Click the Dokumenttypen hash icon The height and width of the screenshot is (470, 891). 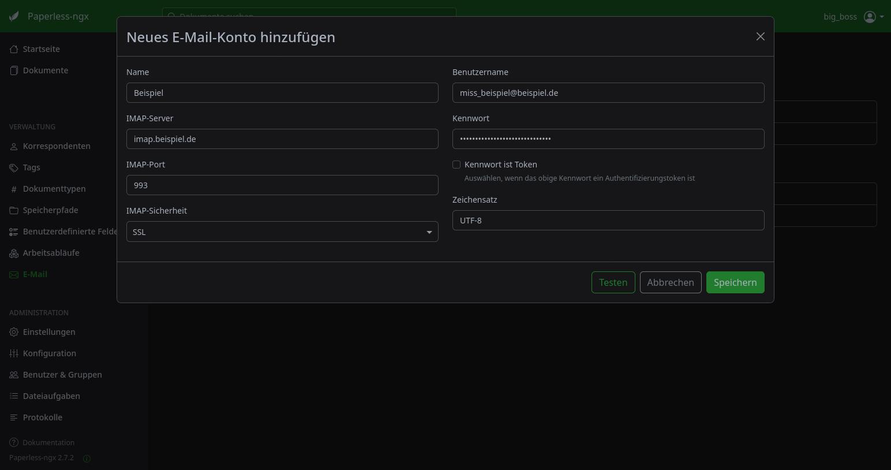pyautogui.click(x=14, y=189)
